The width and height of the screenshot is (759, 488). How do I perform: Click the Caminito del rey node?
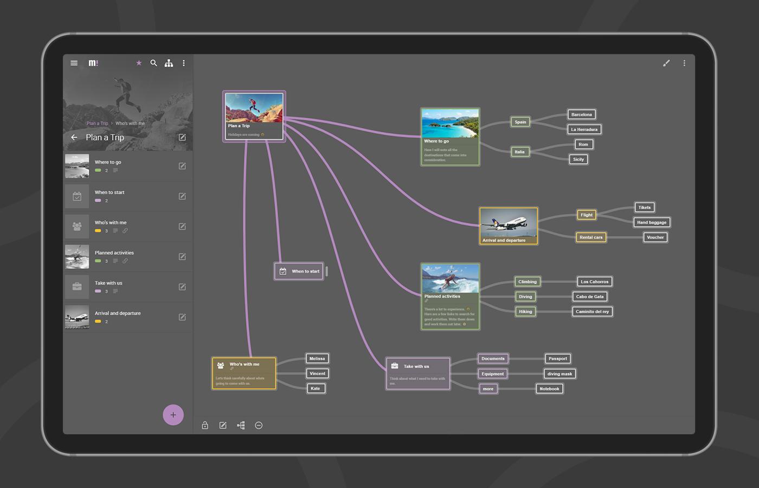[593, 311]
